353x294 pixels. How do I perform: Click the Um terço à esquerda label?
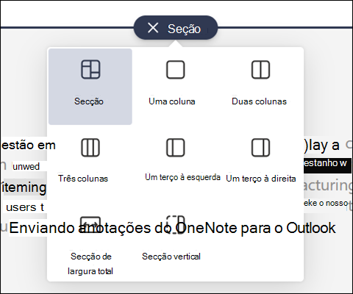pyautogui.click(x=182, y=177)
